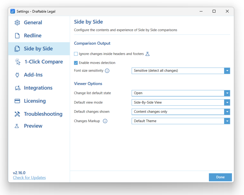The image size is (244, 195).
Task: Click the Done button
Action: [x=220, y=177]
